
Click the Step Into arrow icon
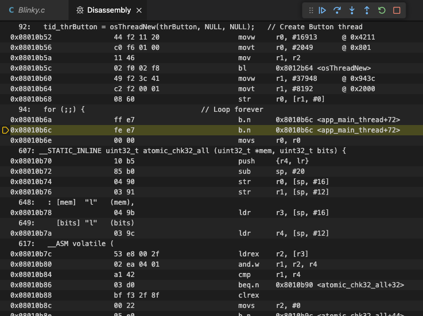click(352, 10)
